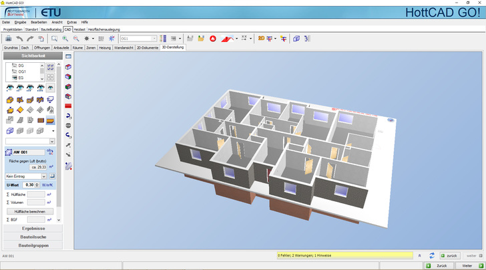This screenshot has width=486, height=270.
Task: Click the Hüllfläche value field
Action: (35, 194)
